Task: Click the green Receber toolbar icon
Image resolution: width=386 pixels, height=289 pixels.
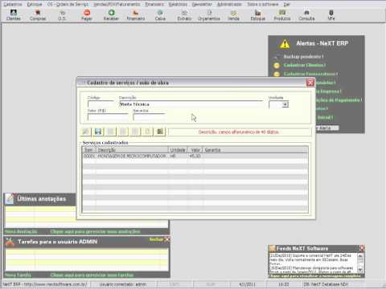Action: coord(111,15)
